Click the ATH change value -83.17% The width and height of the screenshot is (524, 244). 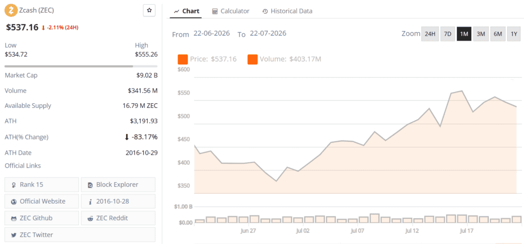point(144,137)
